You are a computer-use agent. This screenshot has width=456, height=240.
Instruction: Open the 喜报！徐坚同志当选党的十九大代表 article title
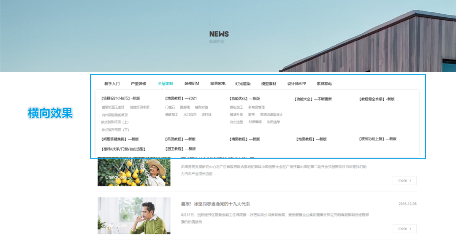215,204
